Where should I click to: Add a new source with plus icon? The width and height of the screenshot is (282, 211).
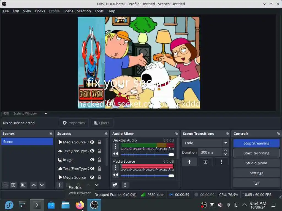point(60,185)
